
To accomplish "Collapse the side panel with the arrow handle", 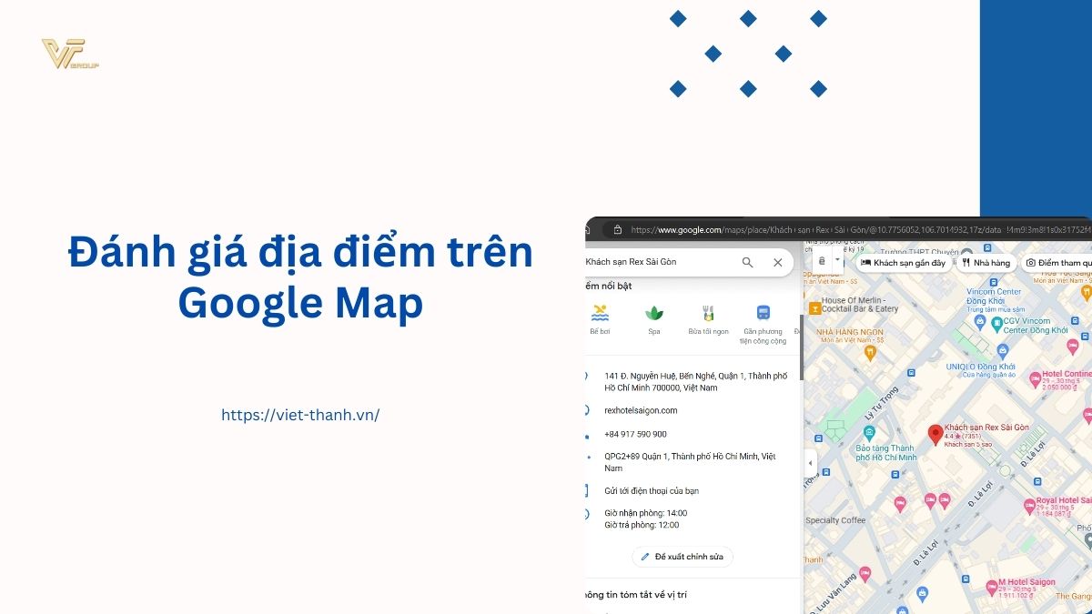I will tap(810, 463).
